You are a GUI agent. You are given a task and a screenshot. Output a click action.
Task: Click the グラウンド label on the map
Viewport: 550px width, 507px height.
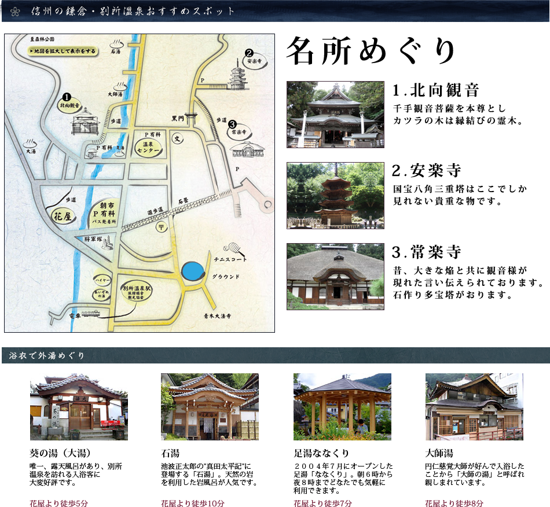pos(226,277)
